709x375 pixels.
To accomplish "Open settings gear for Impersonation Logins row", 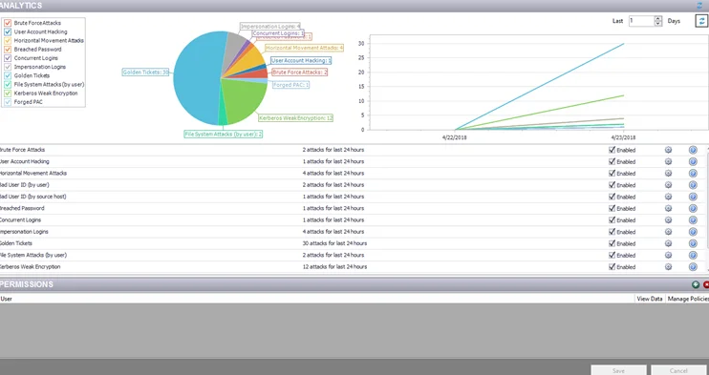I will coord(668,232).
